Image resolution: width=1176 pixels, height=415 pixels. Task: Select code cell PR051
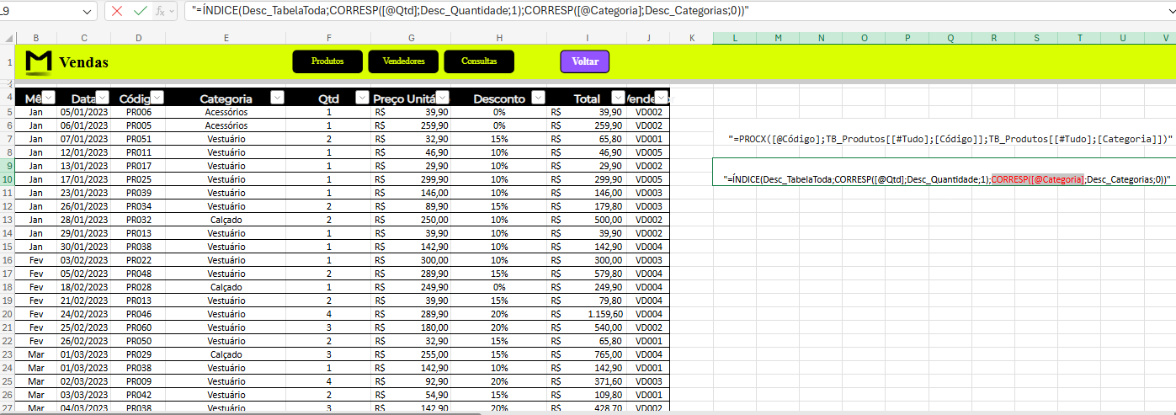coord(138,139)
